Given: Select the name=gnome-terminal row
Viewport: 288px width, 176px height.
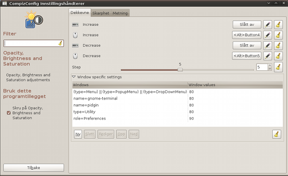Looking at the screenshot, I should [178, 99].
